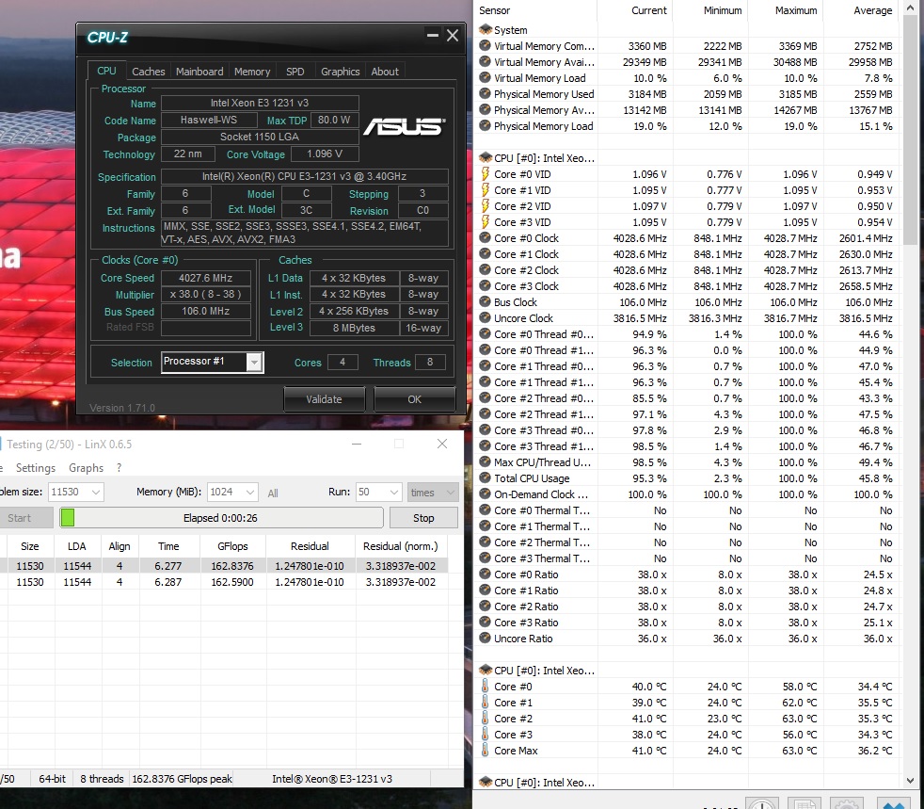Click the OK button in CPU-Z

click(x=414, y=399)
